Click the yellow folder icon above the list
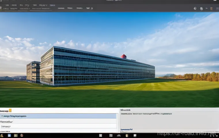This screenshot has width=219, height=138. [10, 110]
